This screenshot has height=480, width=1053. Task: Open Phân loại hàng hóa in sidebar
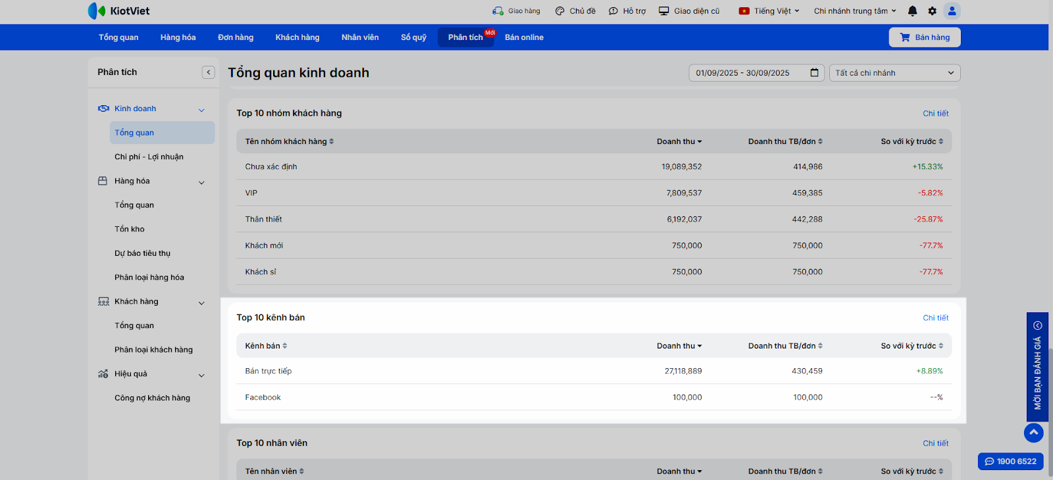[149, 277]
